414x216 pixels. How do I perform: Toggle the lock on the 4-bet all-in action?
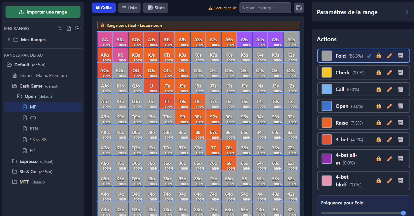(x=378, y=159)
